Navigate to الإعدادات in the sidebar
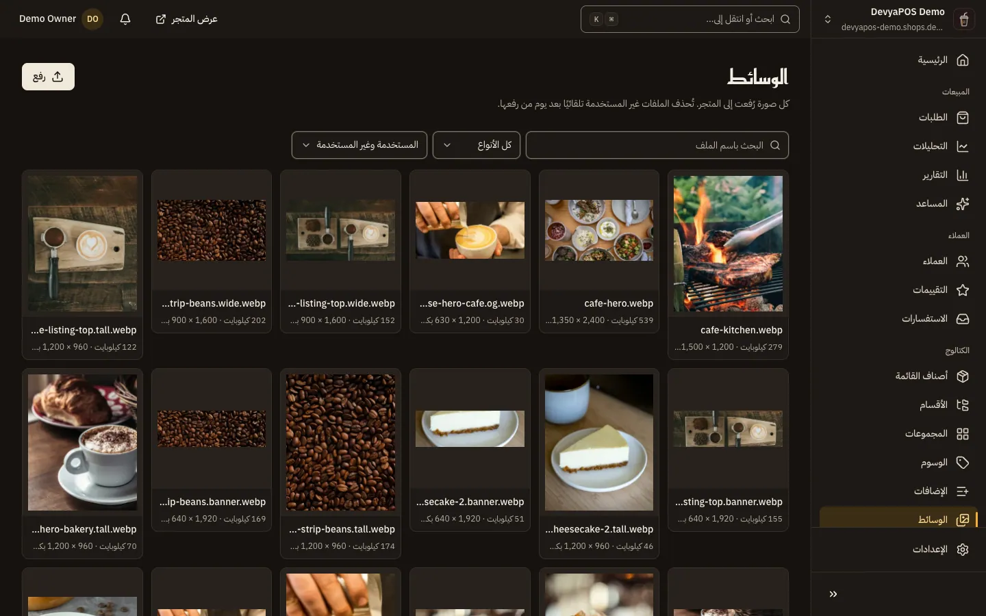The image size is (986, 616). point(898,550)
